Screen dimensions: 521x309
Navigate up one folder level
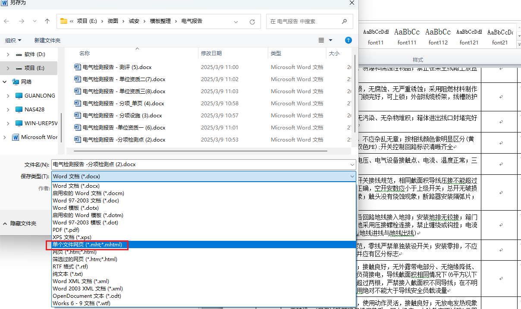(47, 21)
